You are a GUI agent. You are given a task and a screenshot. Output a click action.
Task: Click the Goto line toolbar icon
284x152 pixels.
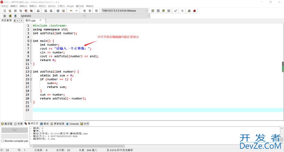(63, 11)
